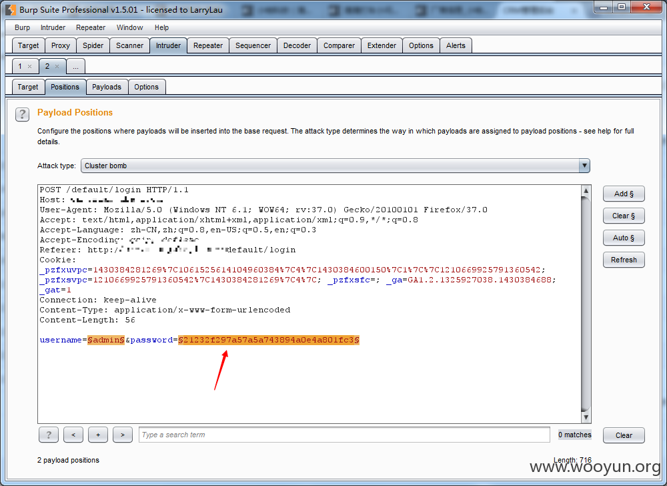Click the password hash payload position

269,340
